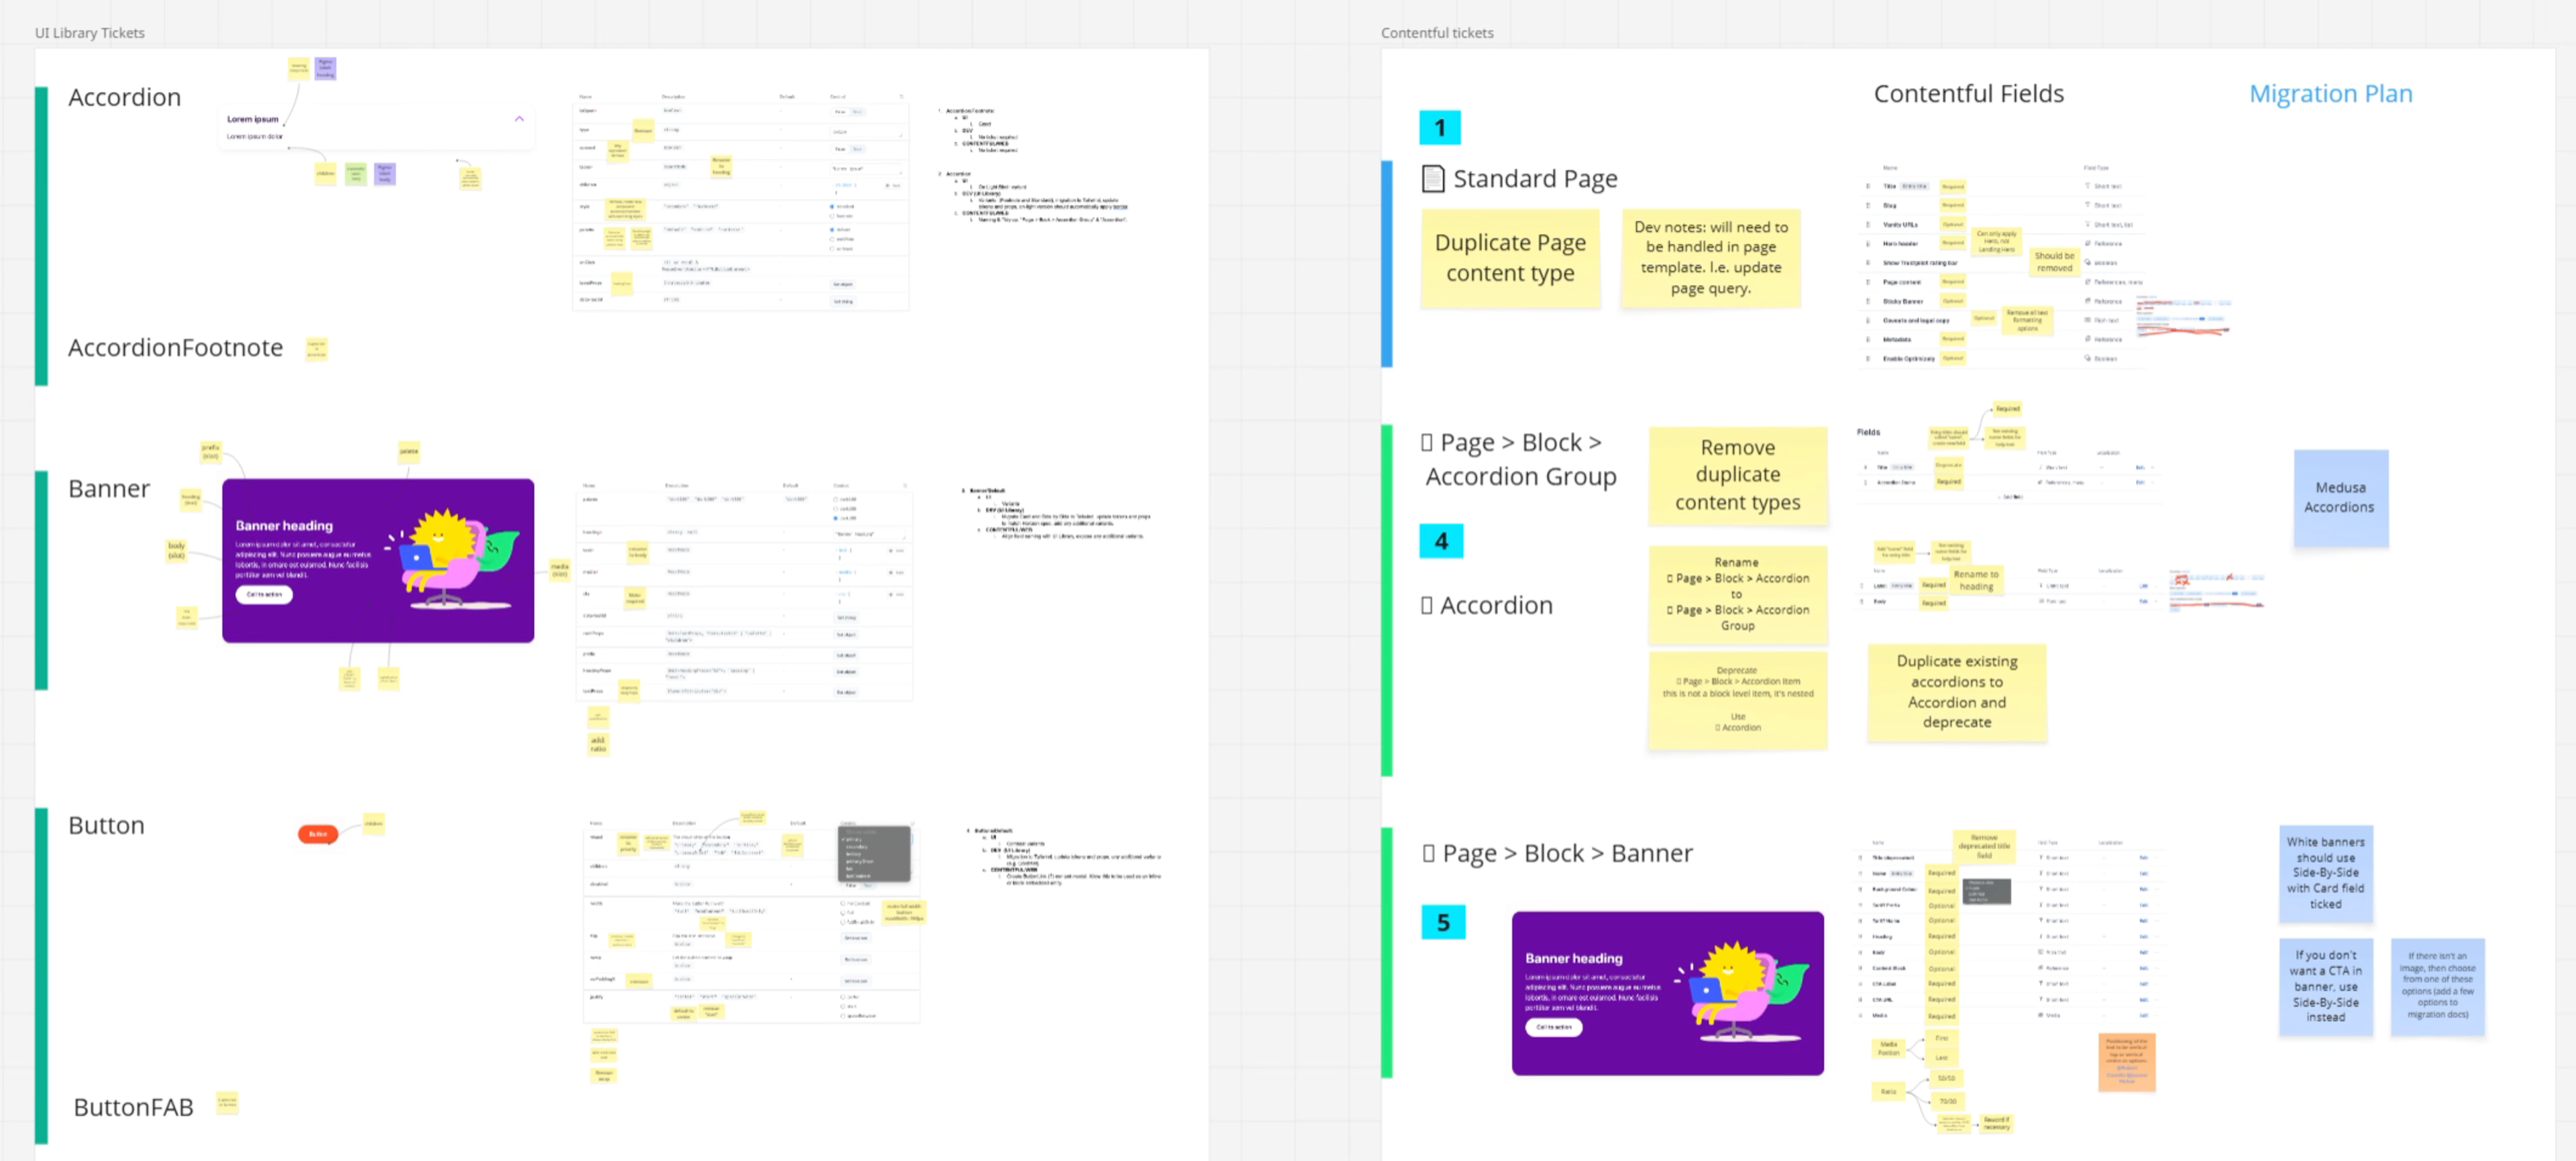Select the Media Position sticky note
This screenshot has width=2576, height=1161.
point(1888,1048)
